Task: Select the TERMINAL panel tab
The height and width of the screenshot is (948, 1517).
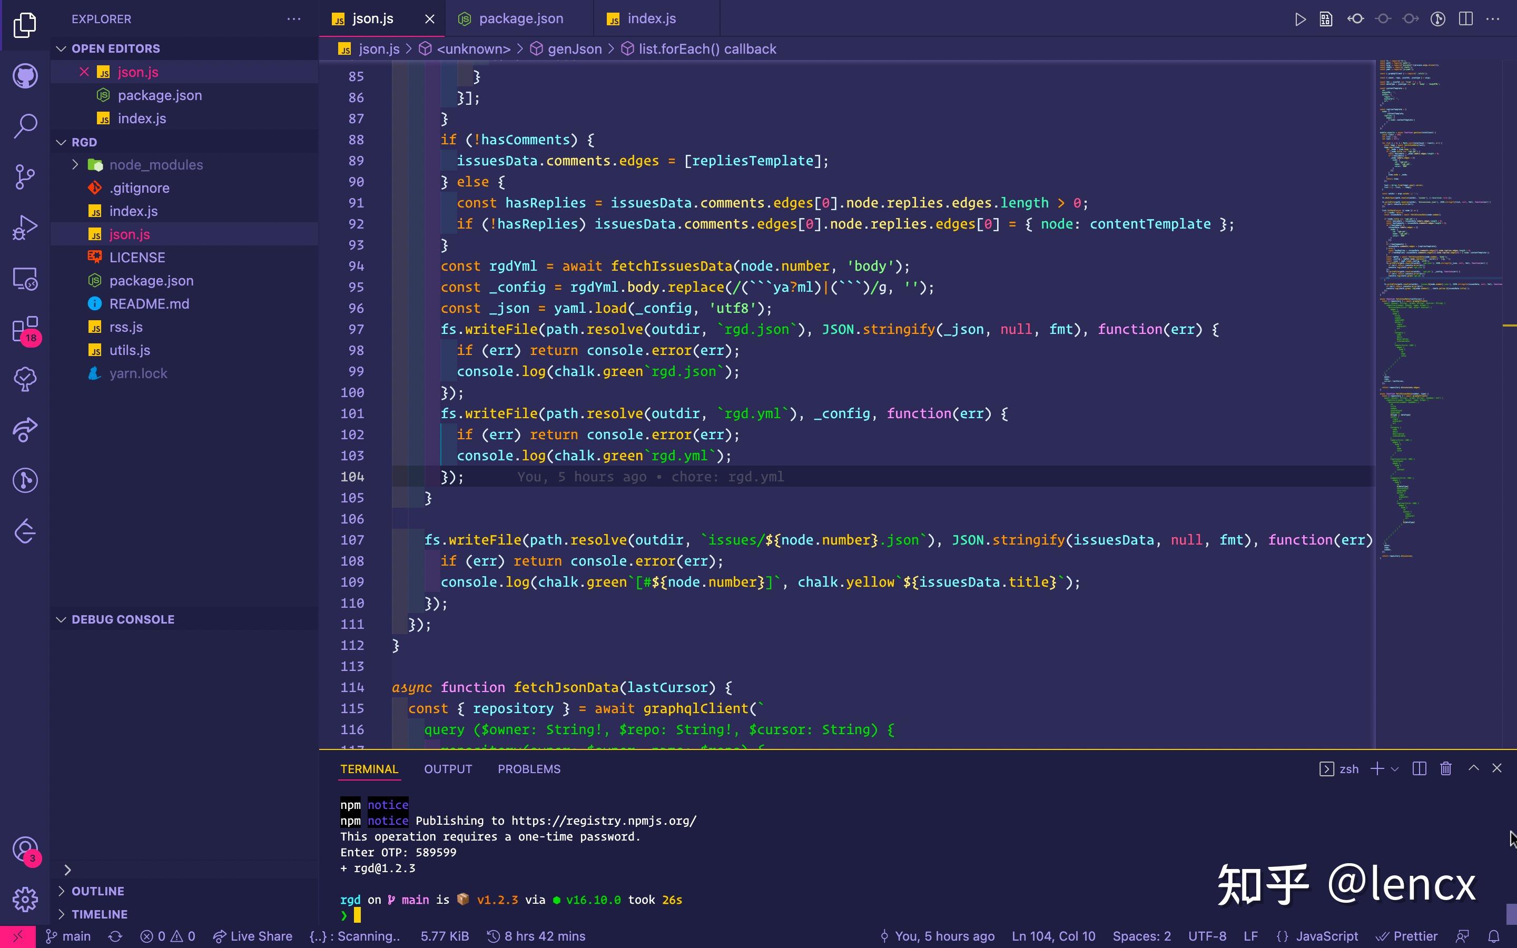Action: coord(369,769)
